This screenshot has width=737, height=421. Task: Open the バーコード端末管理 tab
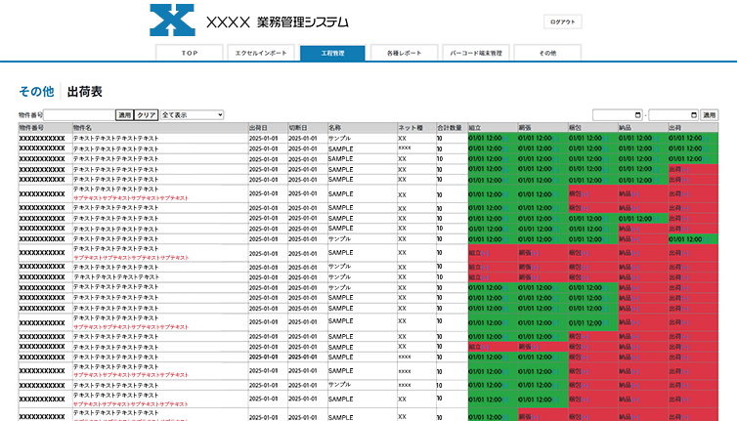pos(475,53)
